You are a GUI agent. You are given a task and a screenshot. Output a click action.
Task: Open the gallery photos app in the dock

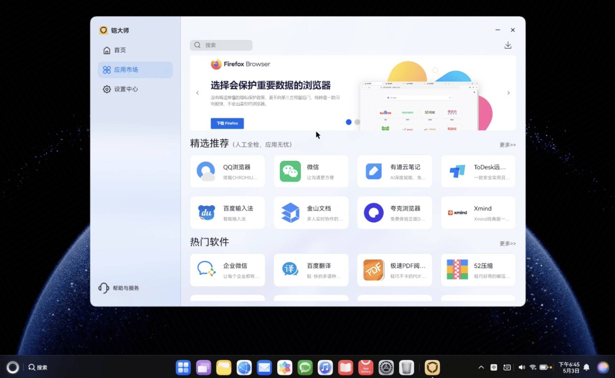285,367
